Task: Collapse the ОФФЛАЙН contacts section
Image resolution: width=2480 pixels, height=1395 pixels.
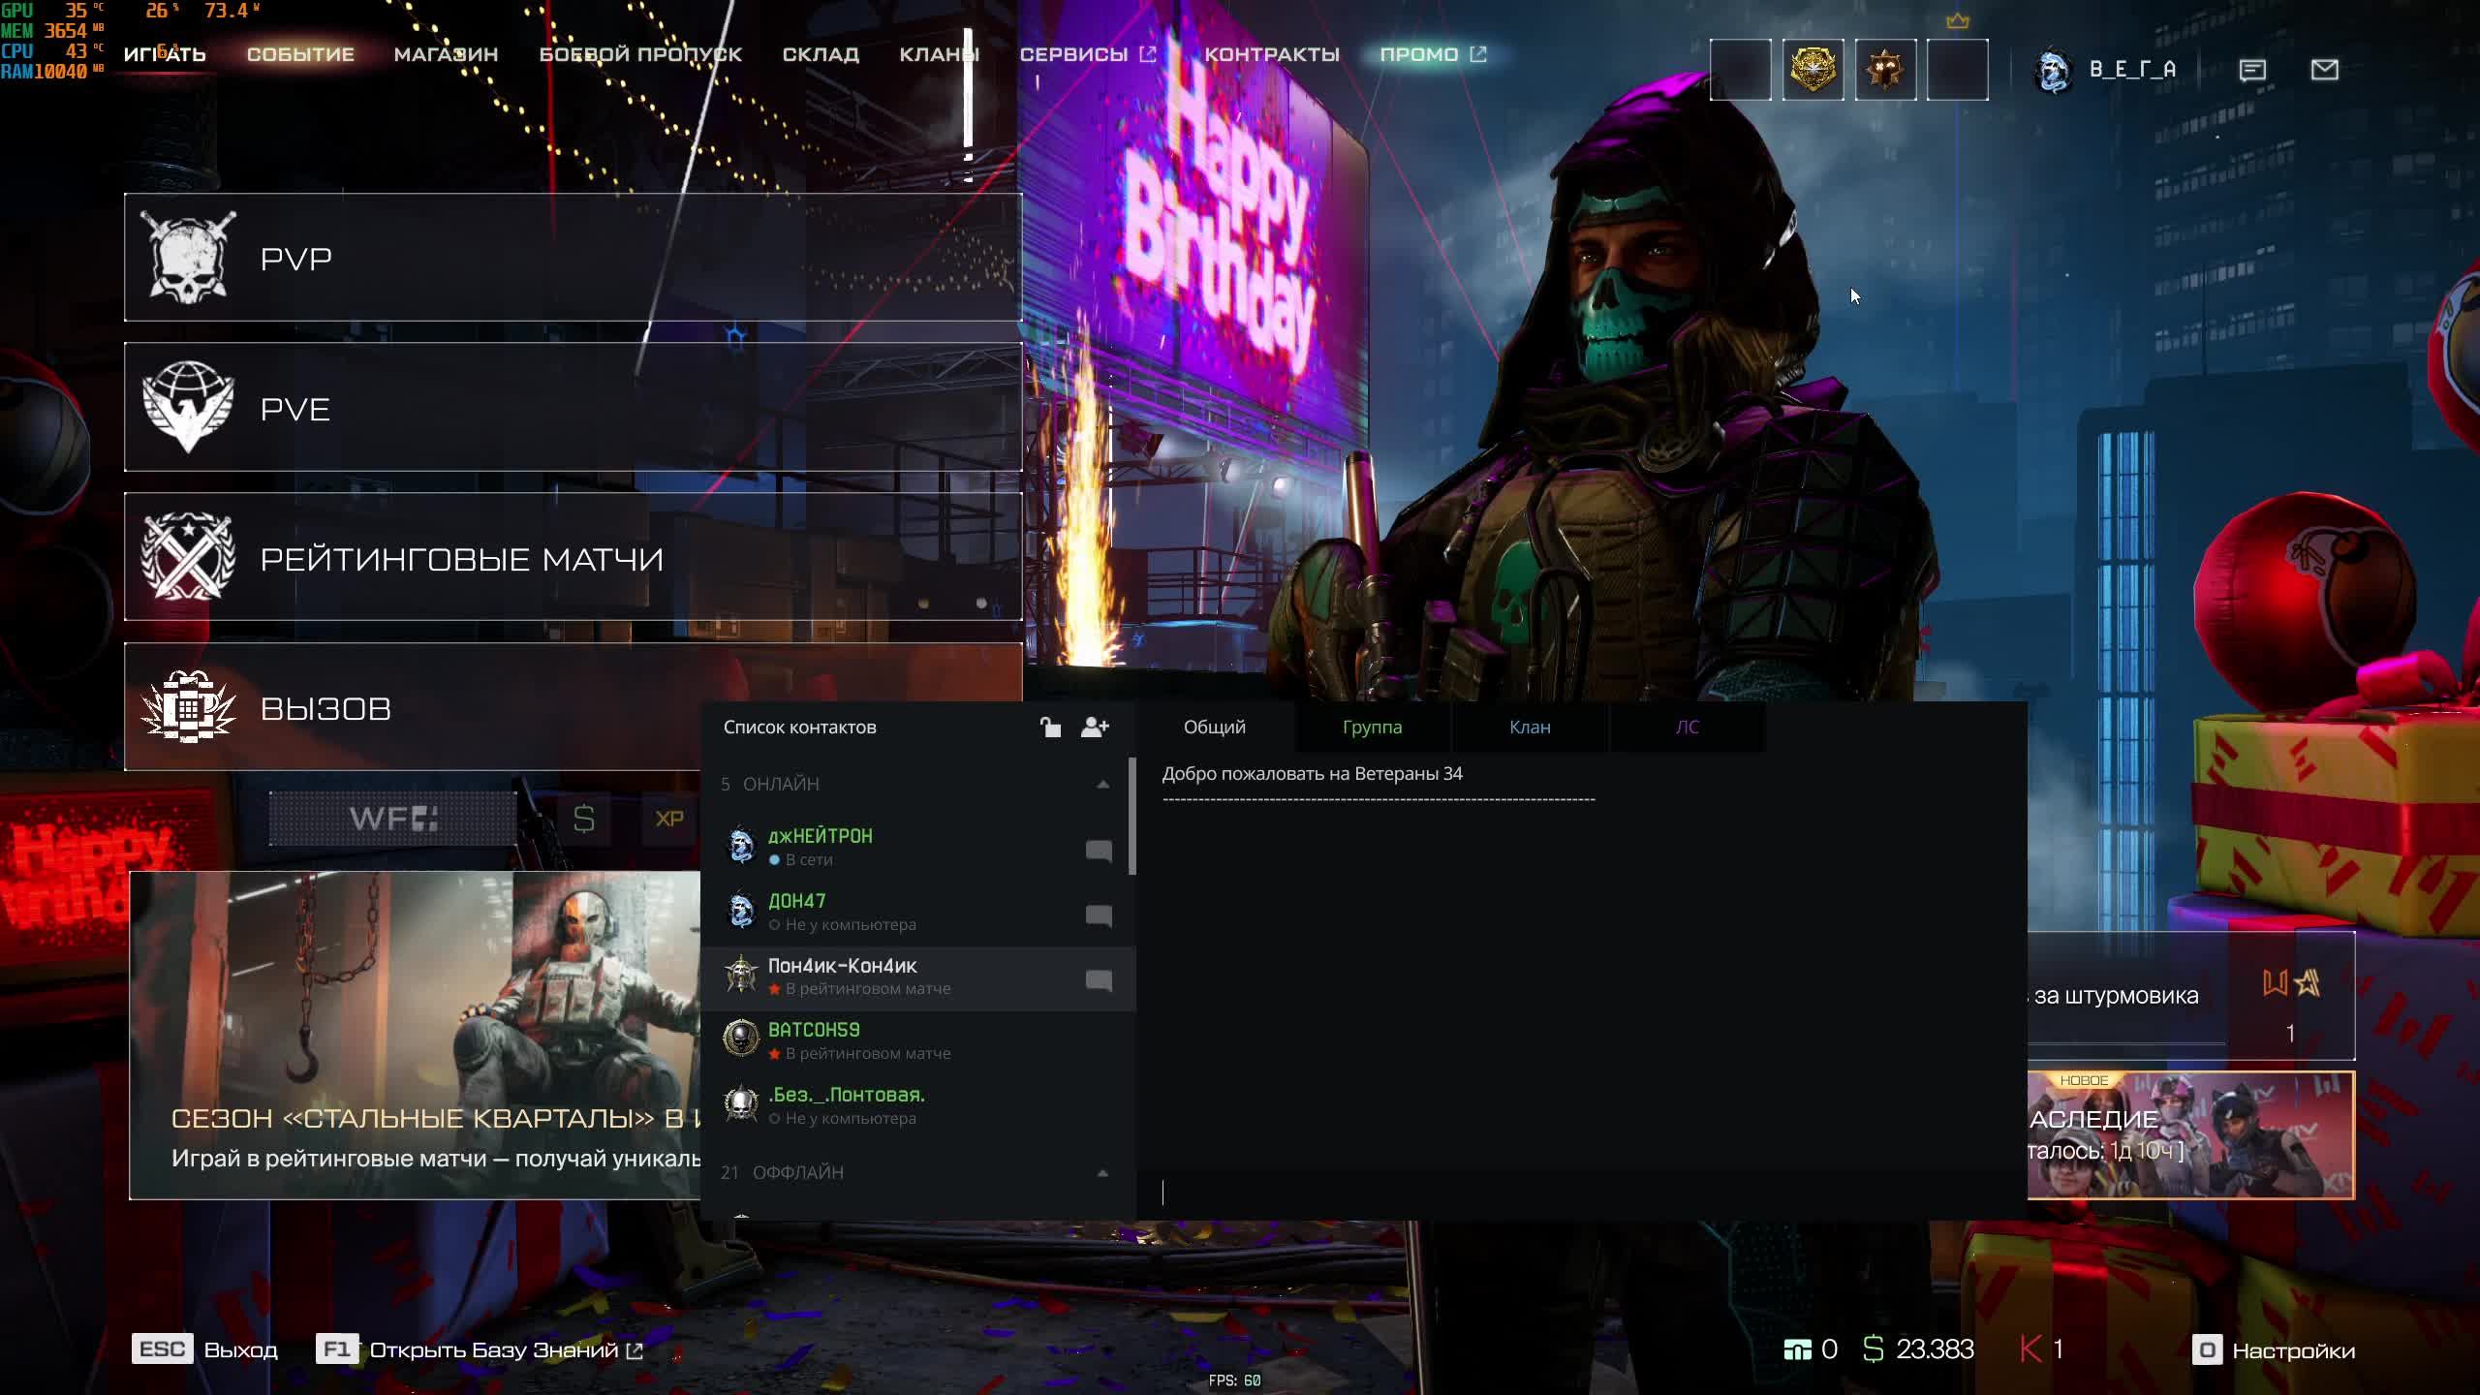Action: pos(1102,1172)
